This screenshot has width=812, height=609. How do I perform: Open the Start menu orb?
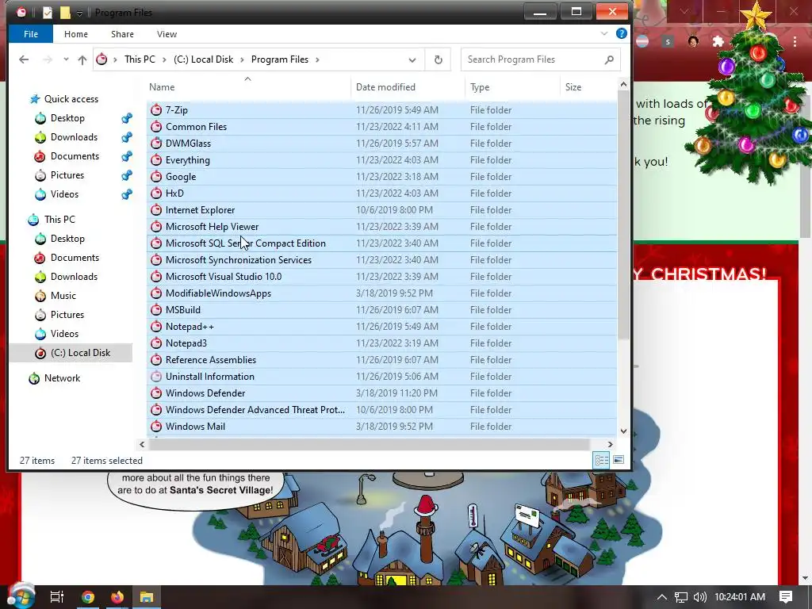click(21, 596)
